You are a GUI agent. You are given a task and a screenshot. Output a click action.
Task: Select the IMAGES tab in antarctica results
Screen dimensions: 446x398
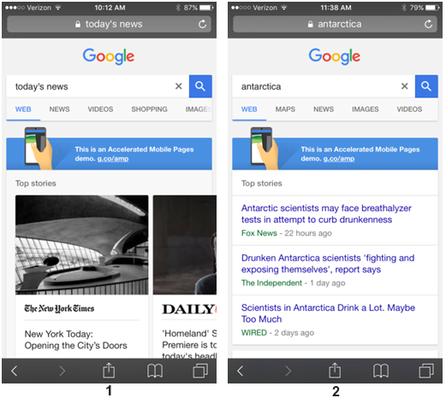(x=365, y=109)
